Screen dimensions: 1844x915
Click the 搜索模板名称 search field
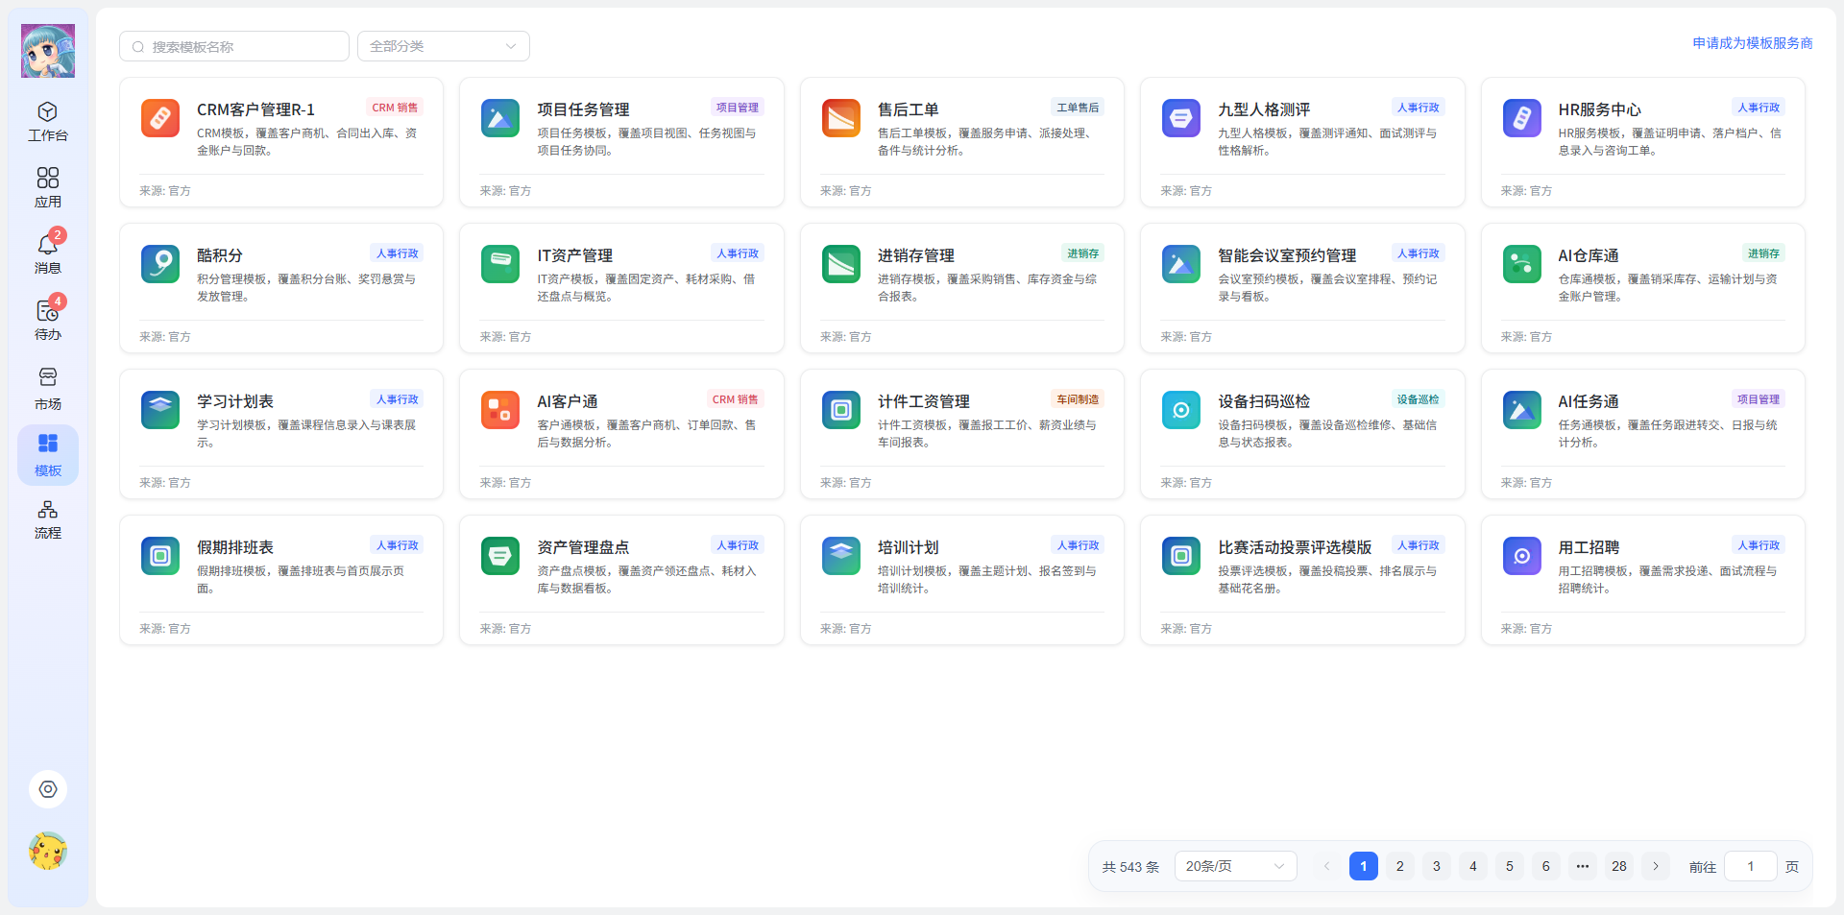[x=234, y=46]
